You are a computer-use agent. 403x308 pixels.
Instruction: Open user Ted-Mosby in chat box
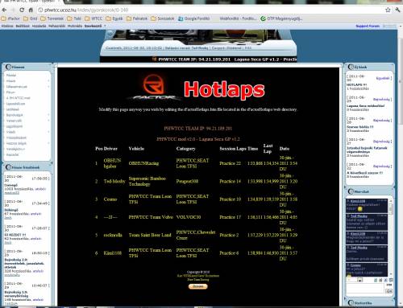click(x=359, y=216)
